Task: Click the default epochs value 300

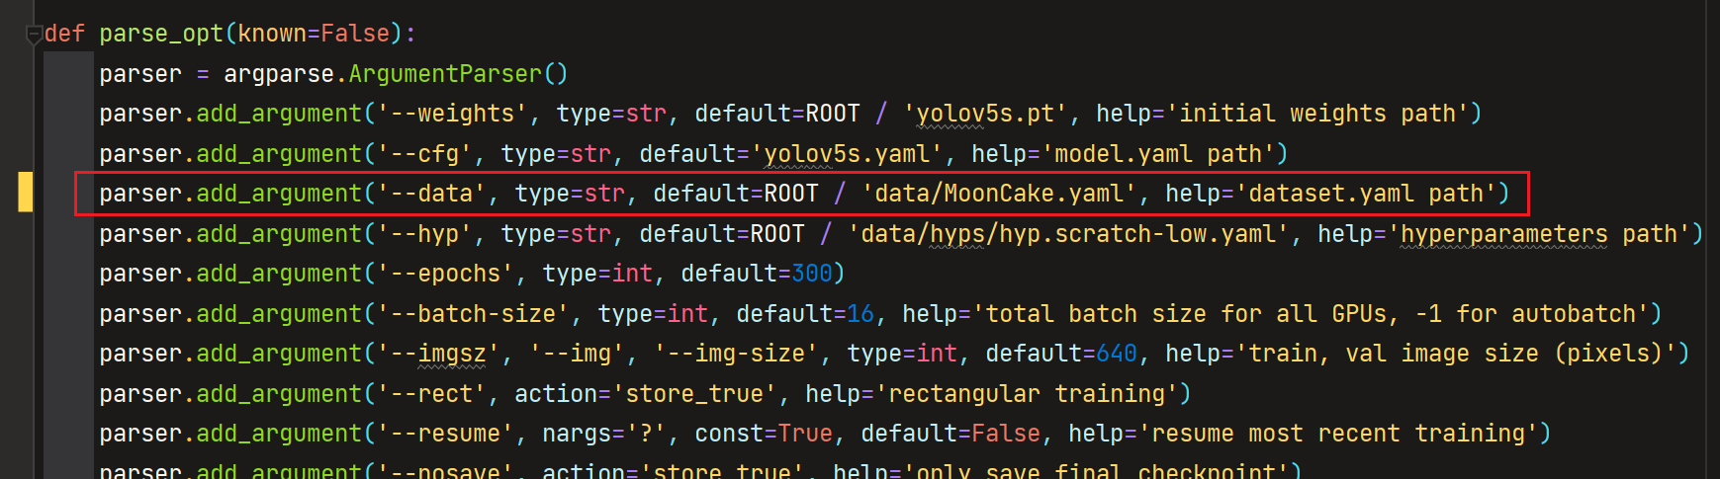Action: [812, 274]
